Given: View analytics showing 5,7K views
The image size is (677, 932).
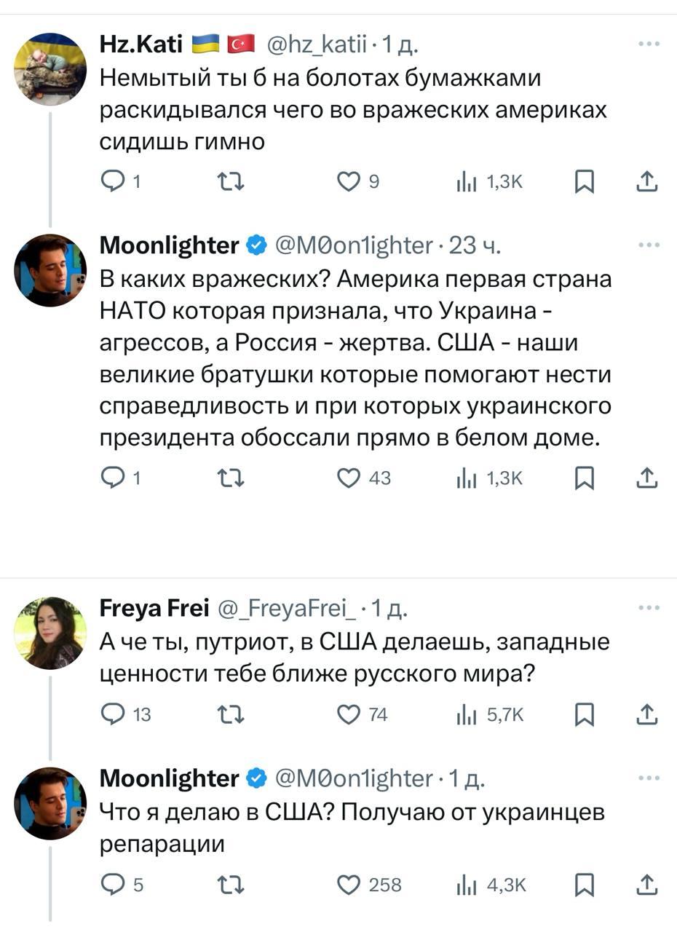Looking at the screenshot, I should pyautogui.click(x=489, y=714).
